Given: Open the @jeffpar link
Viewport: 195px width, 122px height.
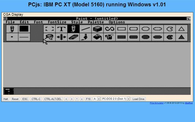Looking at the screenshot, I should pyautogui.click(x=189, y=103).
